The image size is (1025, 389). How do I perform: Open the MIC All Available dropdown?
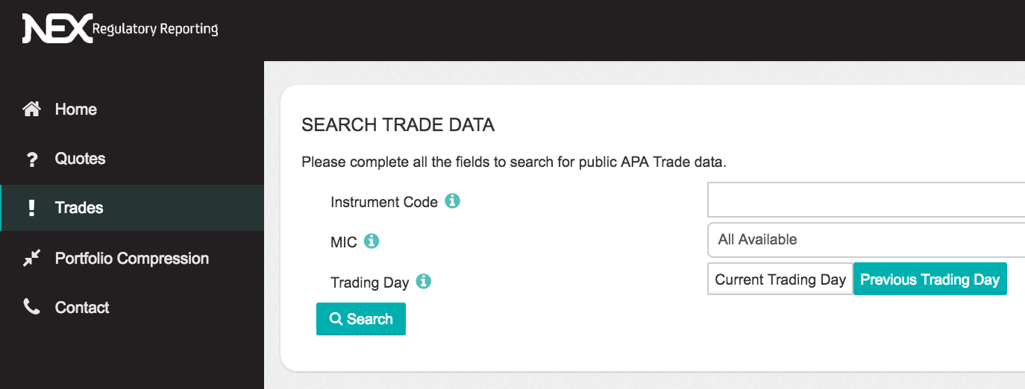tap(866, 240)
